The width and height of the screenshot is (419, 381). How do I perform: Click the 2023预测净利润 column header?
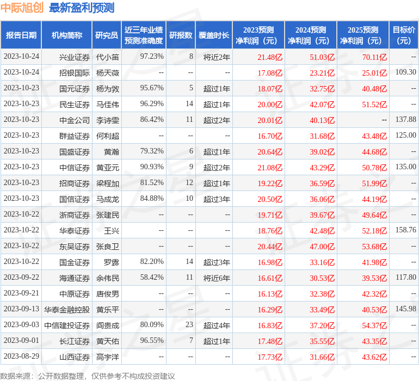point(258,35)
